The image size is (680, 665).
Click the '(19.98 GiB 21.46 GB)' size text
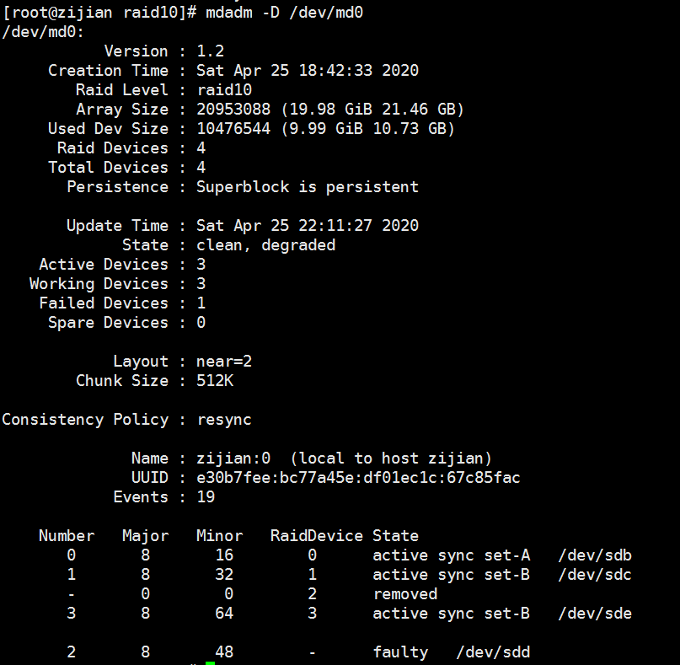pyautogui.click(x=372, y=110)
